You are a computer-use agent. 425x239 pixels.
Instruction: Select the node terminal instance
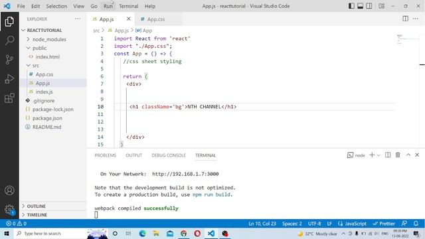356,155
